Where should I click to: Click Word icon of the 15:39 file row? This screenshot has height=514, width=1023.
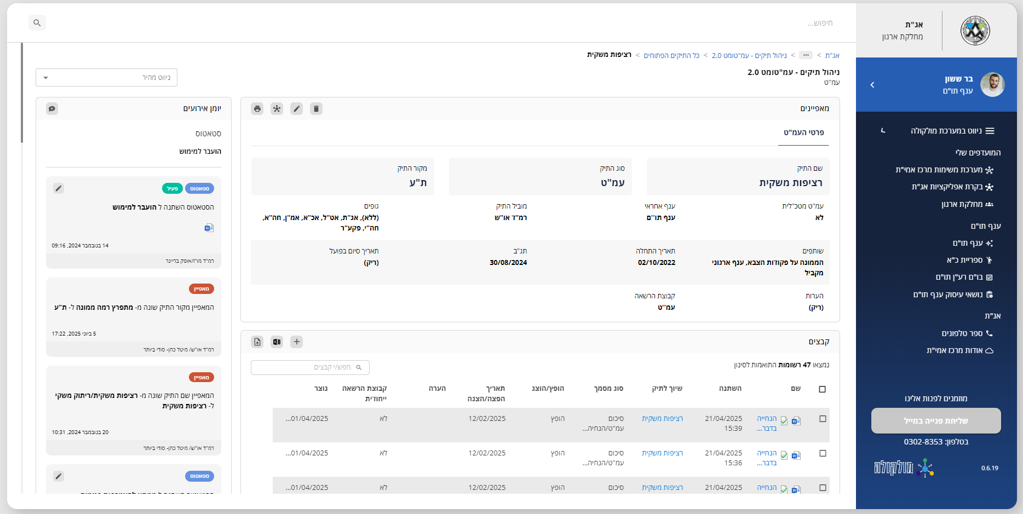pos(796,421)
